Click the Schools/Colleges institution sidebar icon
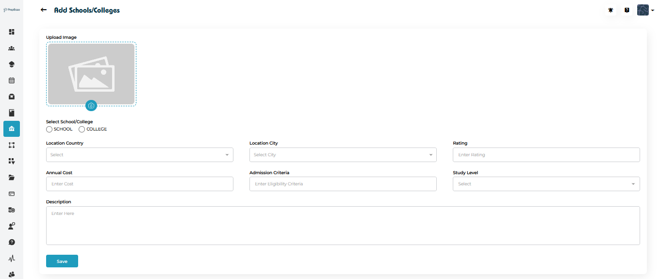The image size is (660, 279). pyautogui.click(x=12, y=129)
